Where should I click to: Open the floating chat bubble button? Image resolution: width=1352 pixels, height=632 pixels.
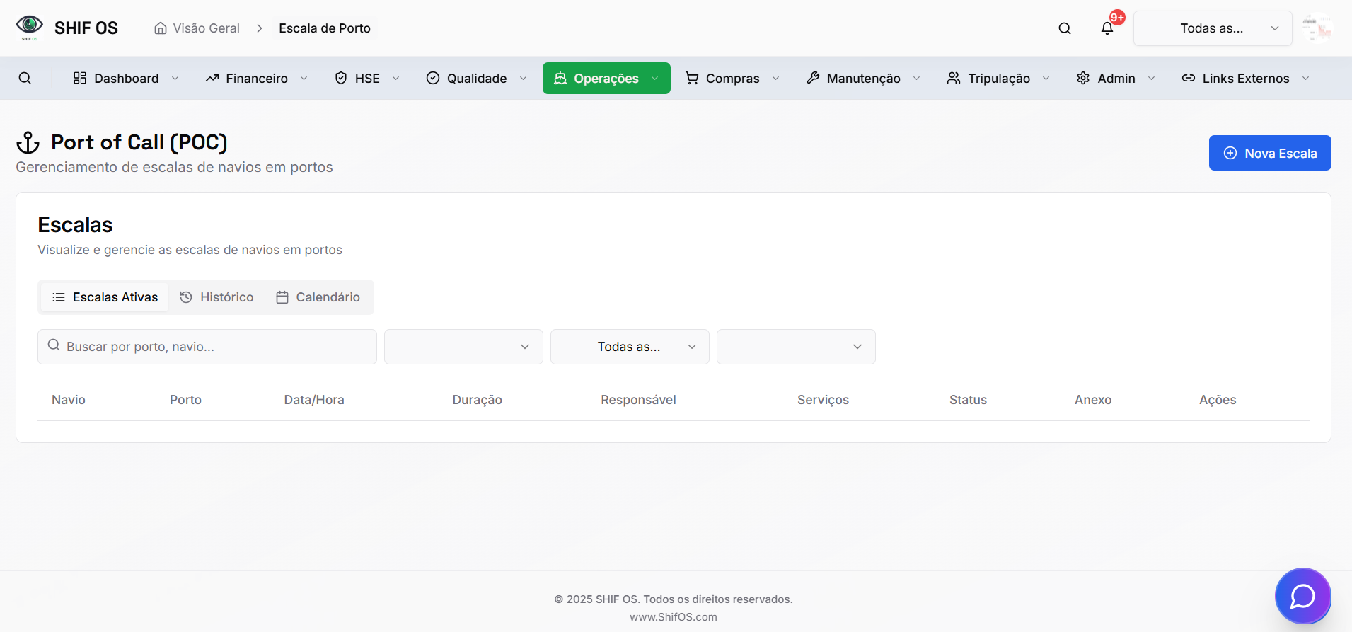coord(1302,596)
